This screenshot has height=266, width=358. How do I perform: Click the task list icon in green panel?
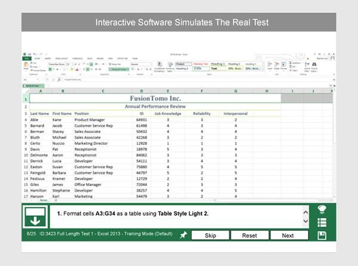pos(322,222)
